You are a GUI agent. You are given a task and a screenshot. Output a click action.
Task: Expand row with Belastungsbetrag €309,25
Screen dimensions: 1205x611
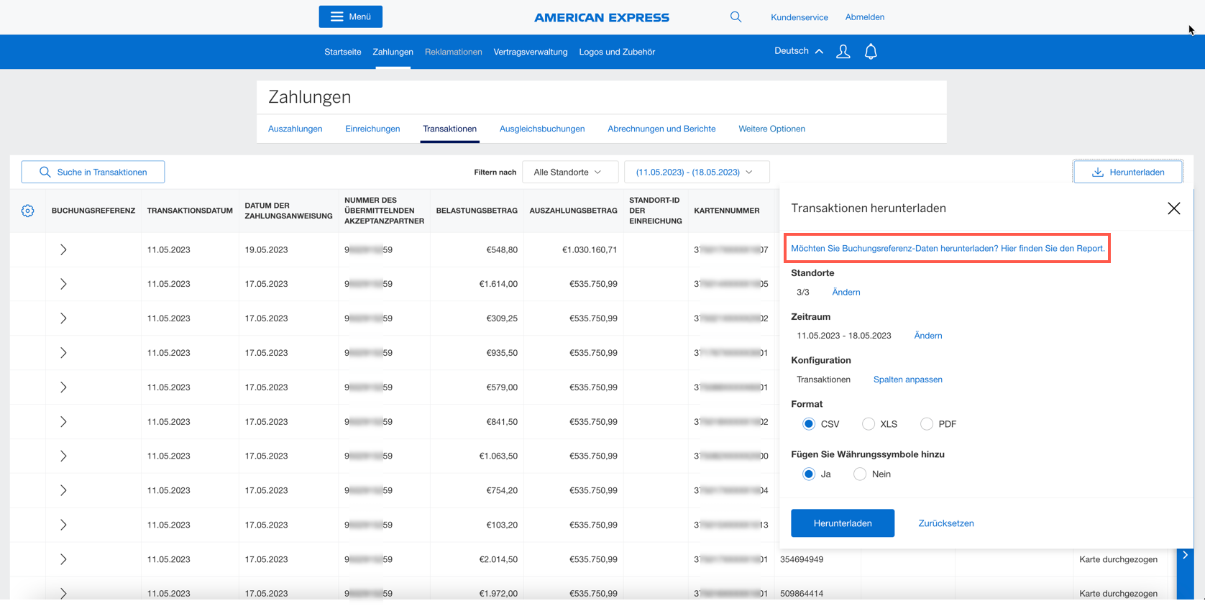[63, 318]
